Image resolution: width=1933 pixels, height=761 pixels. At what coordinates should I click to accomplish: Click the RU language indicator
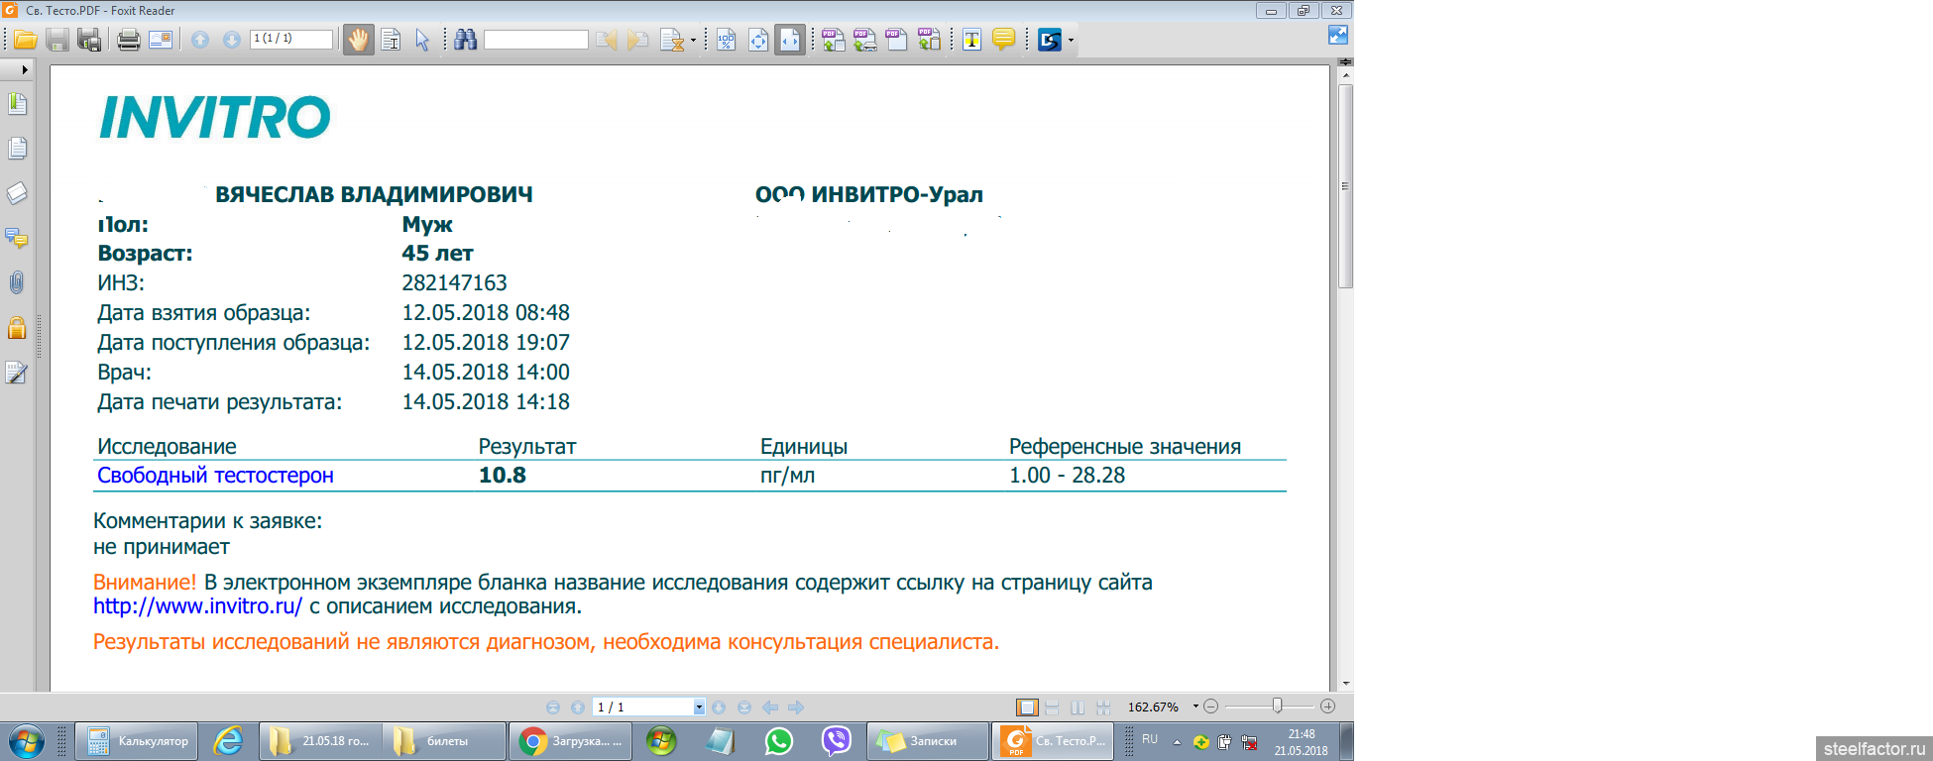pos(1150,739)
